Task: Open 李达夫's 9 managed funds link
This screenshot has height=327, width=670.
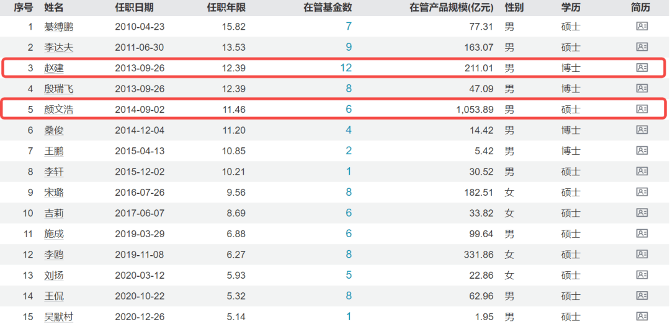Action: coord(349,47)
